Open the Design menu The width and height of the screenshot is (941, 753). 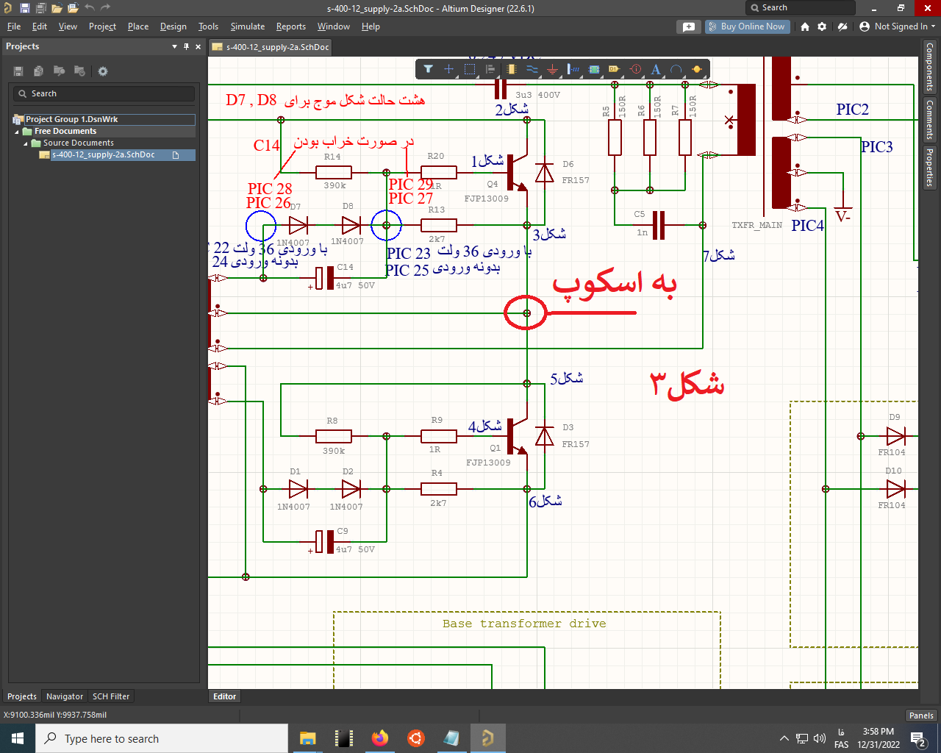click(173, 26)
